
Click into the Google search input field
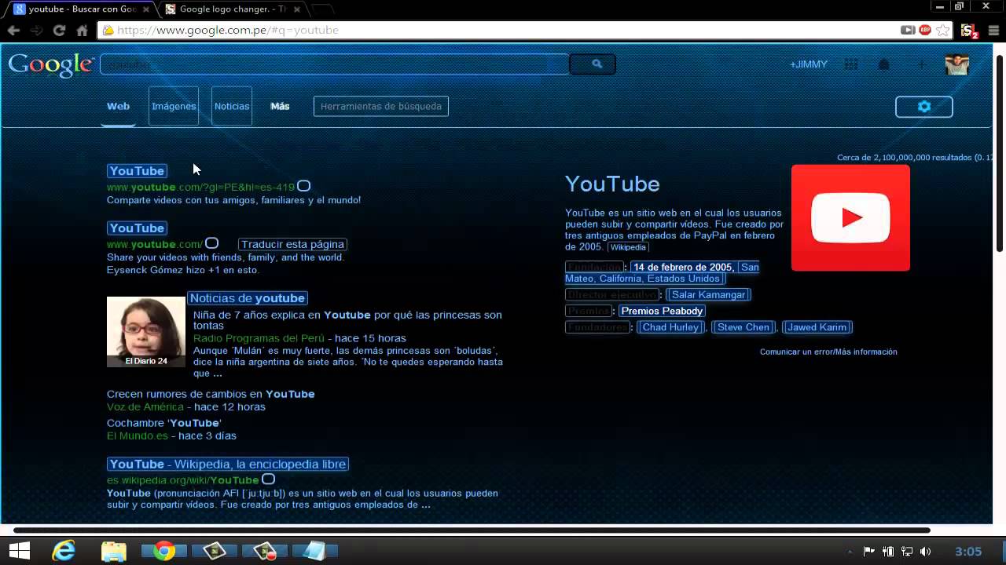pos(335,64)
